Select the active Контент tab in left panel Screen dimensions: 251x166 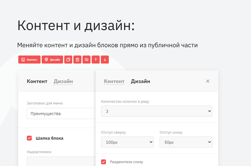pyautogui.click(x=37, y=81)
